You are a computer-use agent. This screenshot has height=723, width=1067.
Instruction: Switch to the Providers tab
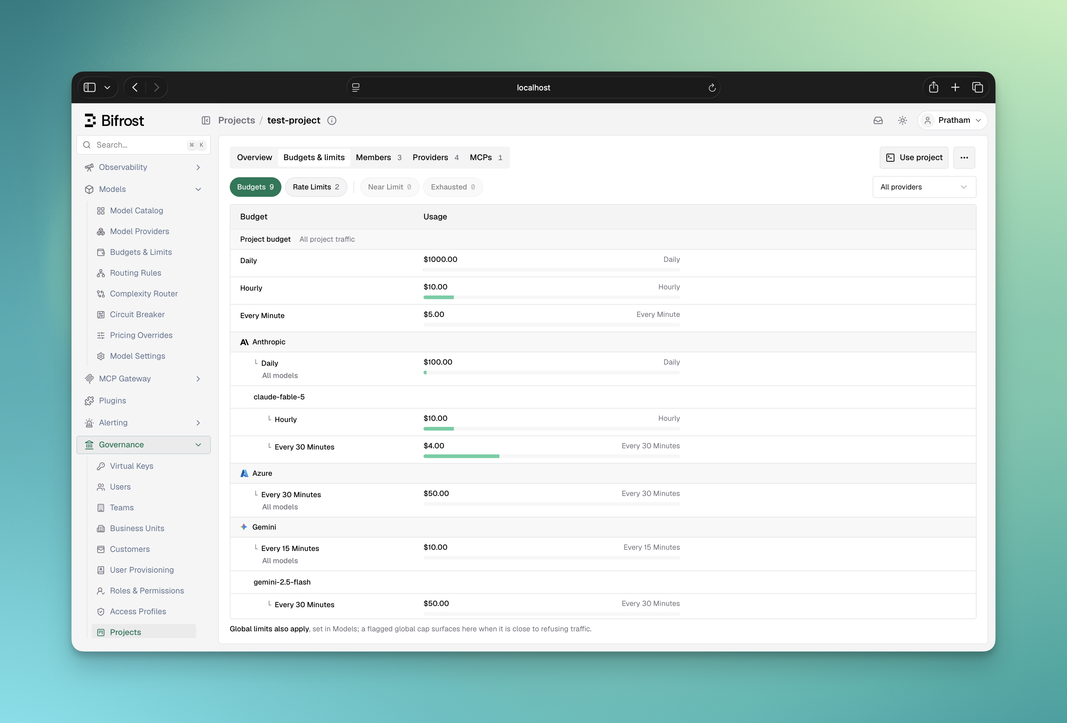pyautogui.click(x=435, y=157)
